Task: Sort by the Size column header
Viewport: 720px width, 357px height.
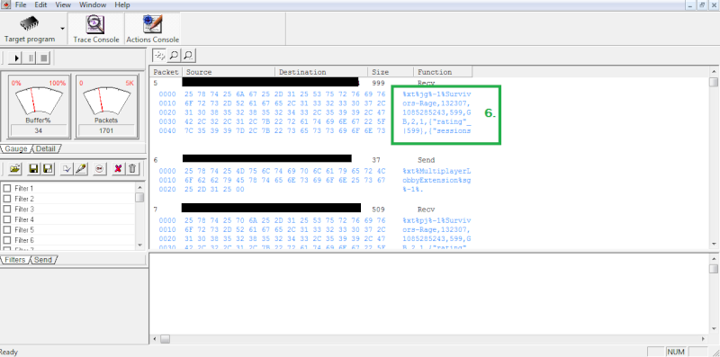Action: pyautogui.click(x=391, y=72)
